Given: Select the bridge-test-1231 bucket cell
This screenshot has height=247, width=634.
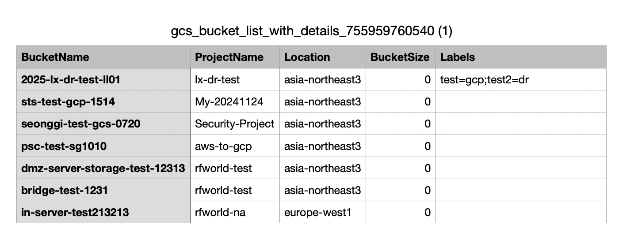Looking at the screenshot, I should (103, 190).
